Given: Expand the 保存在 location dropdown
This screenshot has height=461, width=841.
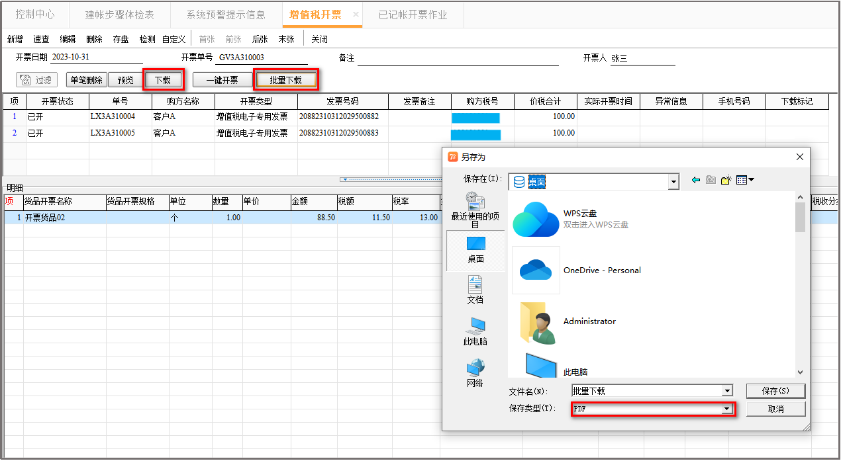Looking at the screenshot, I should [674, 181].
